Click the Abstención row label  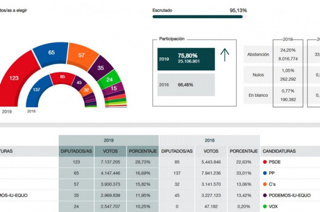pos(258,55)
